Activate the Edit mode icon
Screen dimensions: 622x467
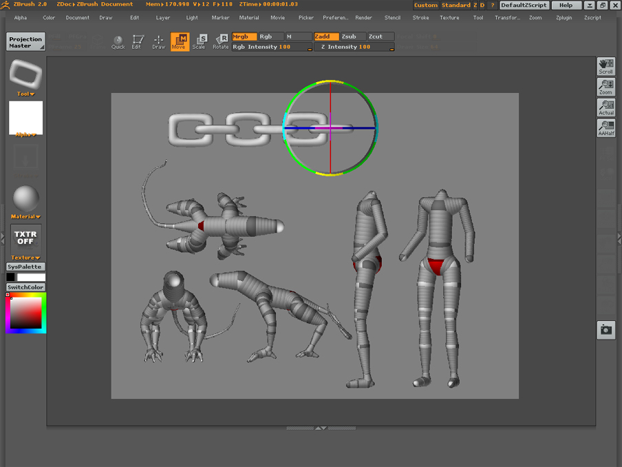point(136,42)
